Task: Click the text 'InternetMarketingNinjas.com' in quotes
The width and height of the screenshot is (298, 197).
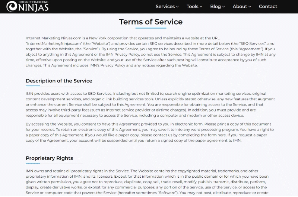Action: tap(54, 43)
